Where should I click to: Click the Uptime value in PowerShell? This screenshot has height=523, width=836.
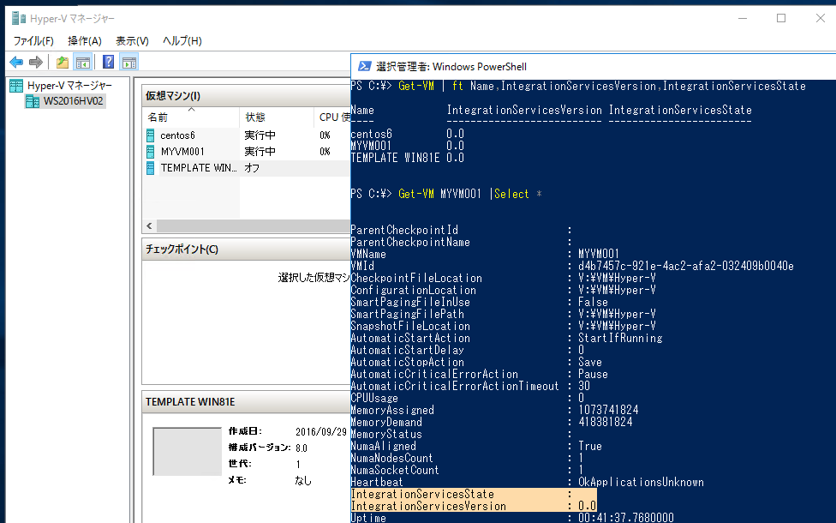(x=626, y=518)
